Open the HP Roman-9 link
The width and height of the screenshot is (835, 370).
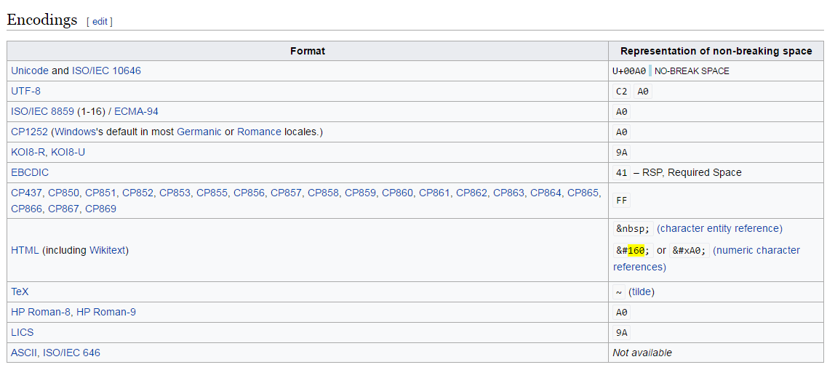pyautogui.click(x=106, y=312)
